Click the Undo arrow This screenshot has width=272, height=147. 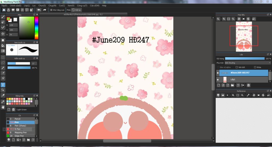39,10
